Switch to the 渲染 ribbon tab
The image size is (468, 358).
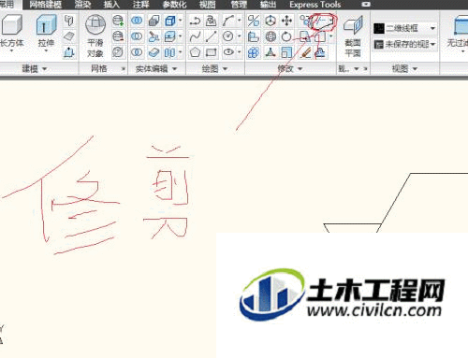[82, 5]
